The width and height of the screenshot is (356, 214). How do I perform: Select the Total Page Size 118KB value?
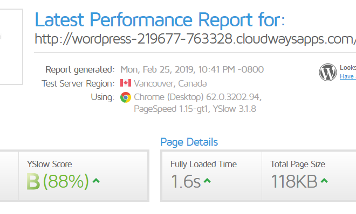(x=295, y=181)
